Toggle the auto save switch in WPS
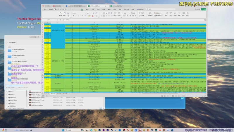The width and height of the screenshot is (234, 132). 55,9
